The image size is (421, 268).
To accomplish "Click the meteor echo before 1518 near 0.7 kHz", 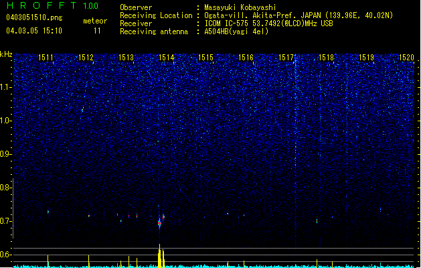I will [317, 221].
